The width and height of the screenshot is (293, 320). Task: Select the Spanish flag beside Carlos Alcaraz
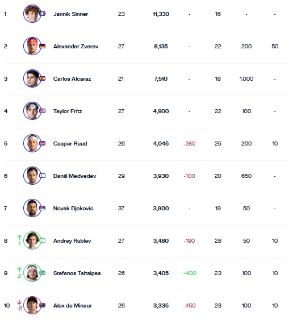click(x=43, y=78)
